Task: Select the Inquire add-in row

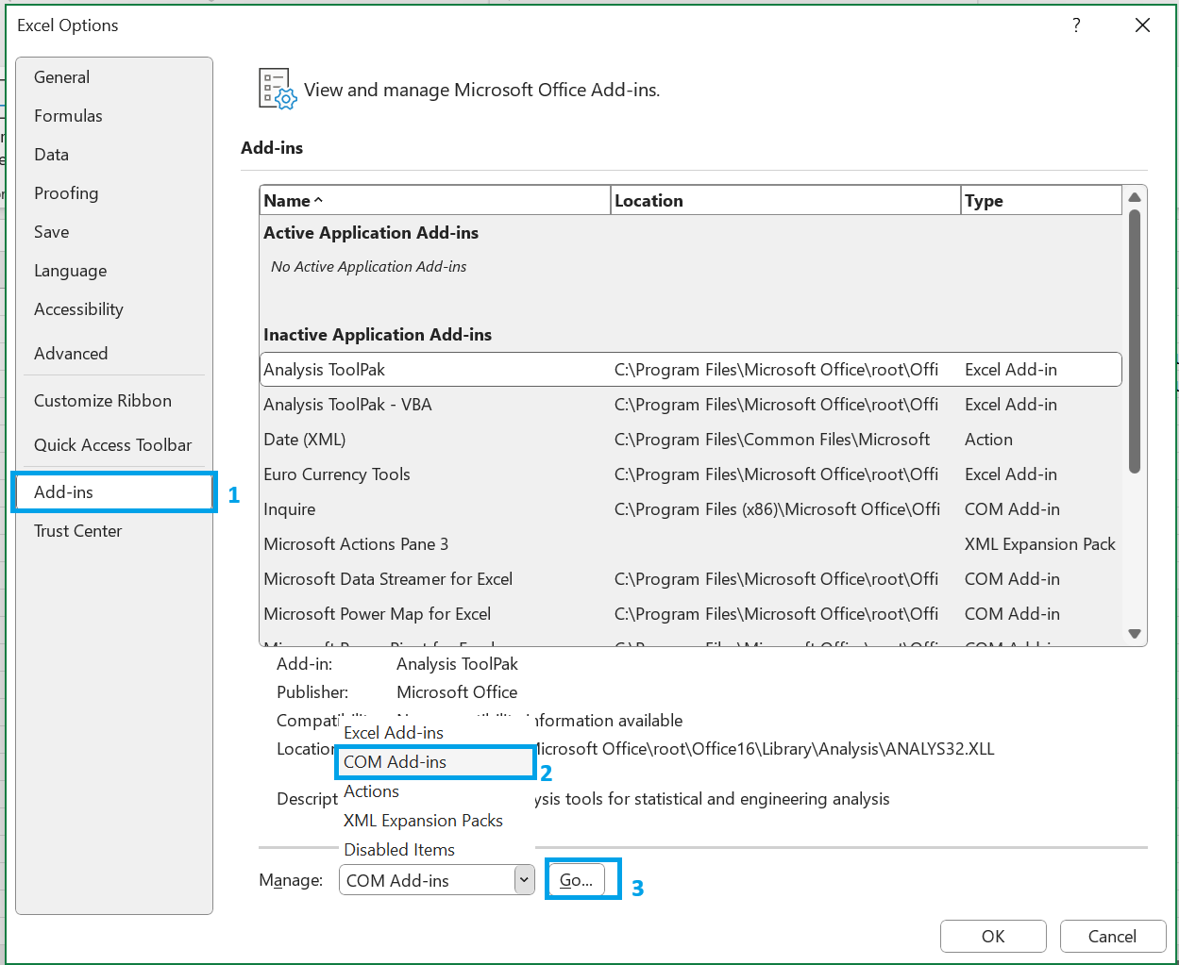Action: coord(691,509)
